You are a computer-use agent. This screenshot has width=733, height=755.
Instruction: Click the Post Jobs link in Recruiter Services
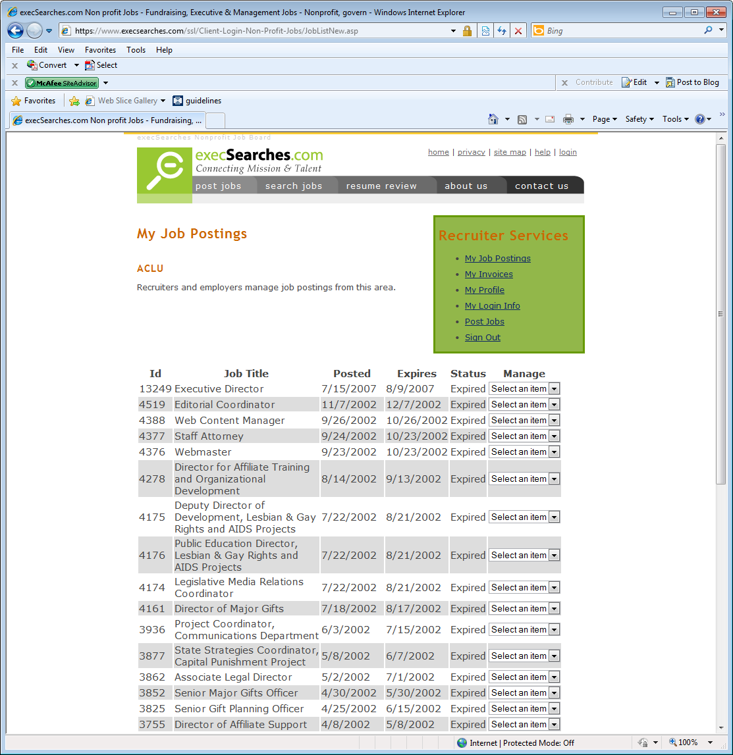click(x=485, y=322)
